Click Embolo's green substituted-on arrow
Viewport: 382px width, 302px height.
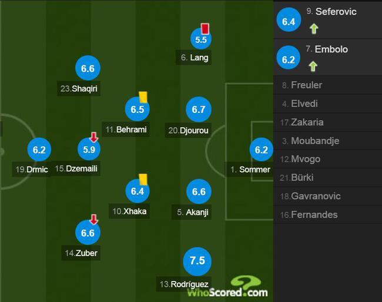[x=313, y=67]
